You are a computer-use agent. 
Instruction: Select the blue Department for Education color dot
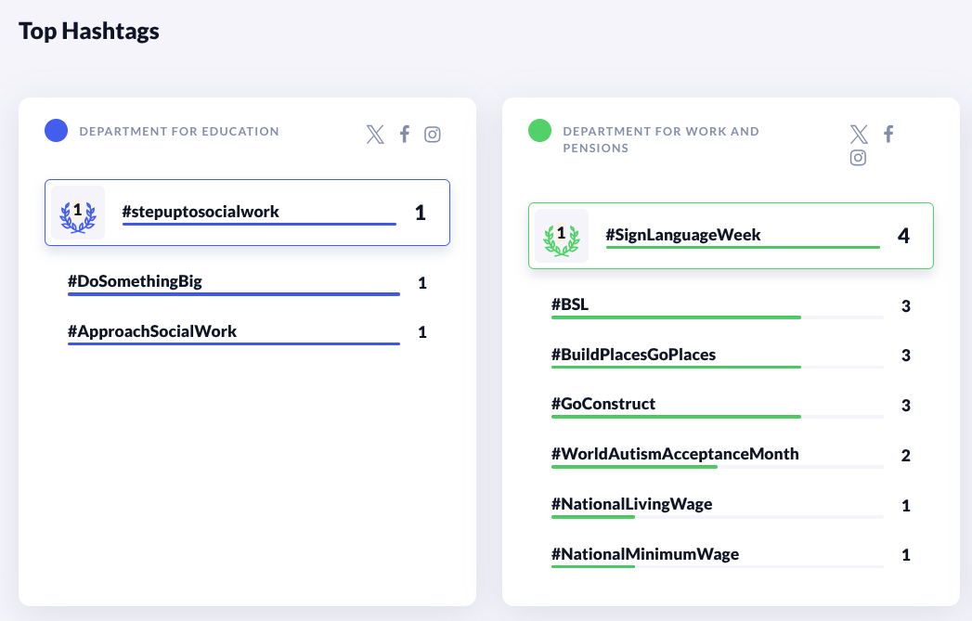point(57,131)
